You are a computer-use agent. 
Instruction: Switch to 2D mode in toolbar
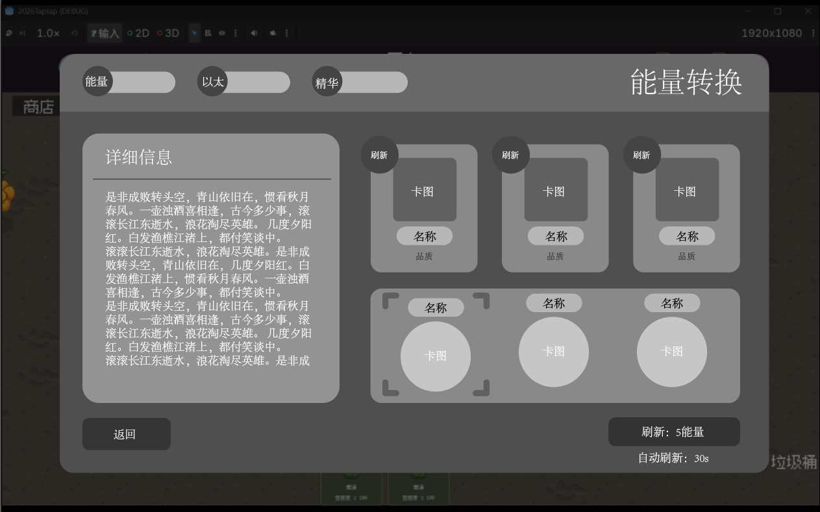[138, 33]
